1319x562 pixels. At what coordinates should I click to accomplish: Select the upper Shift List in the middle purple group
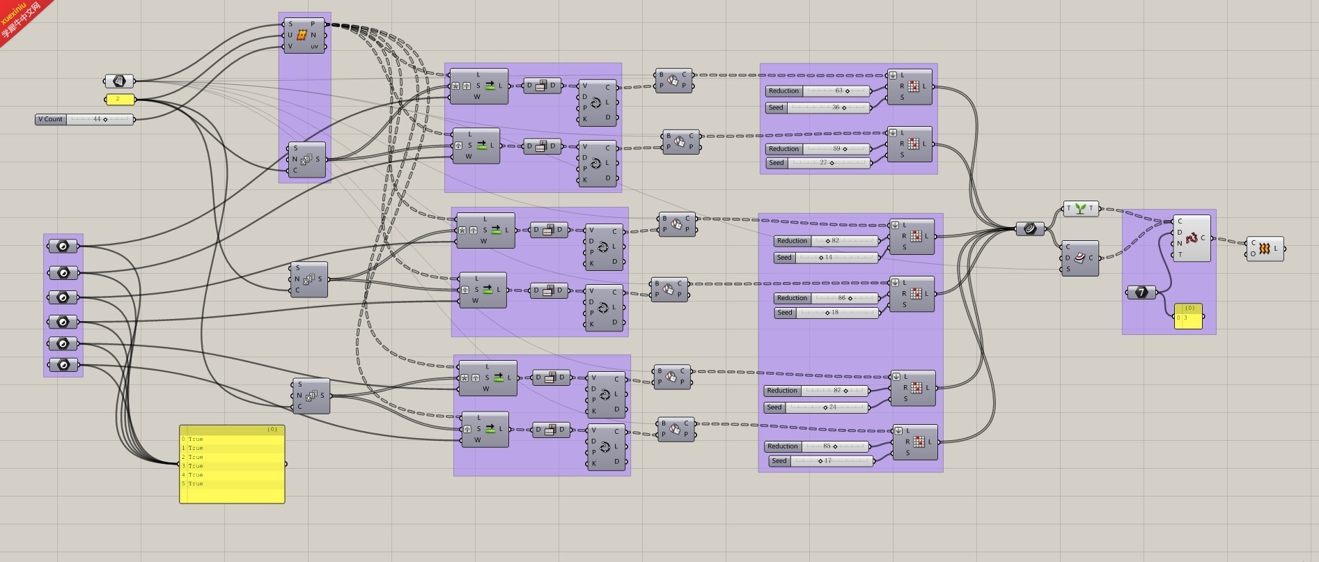[x=485, y=231]
